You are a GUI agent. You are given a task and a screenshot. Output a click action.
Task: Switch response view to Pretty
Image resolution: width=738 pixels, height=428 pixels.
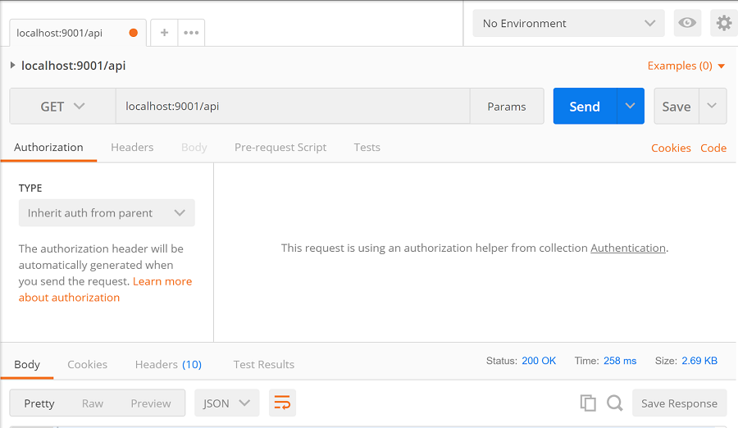(x=39, y=403)
